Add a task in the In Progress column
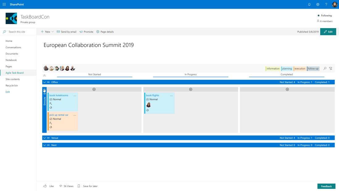 pos(190,89)
